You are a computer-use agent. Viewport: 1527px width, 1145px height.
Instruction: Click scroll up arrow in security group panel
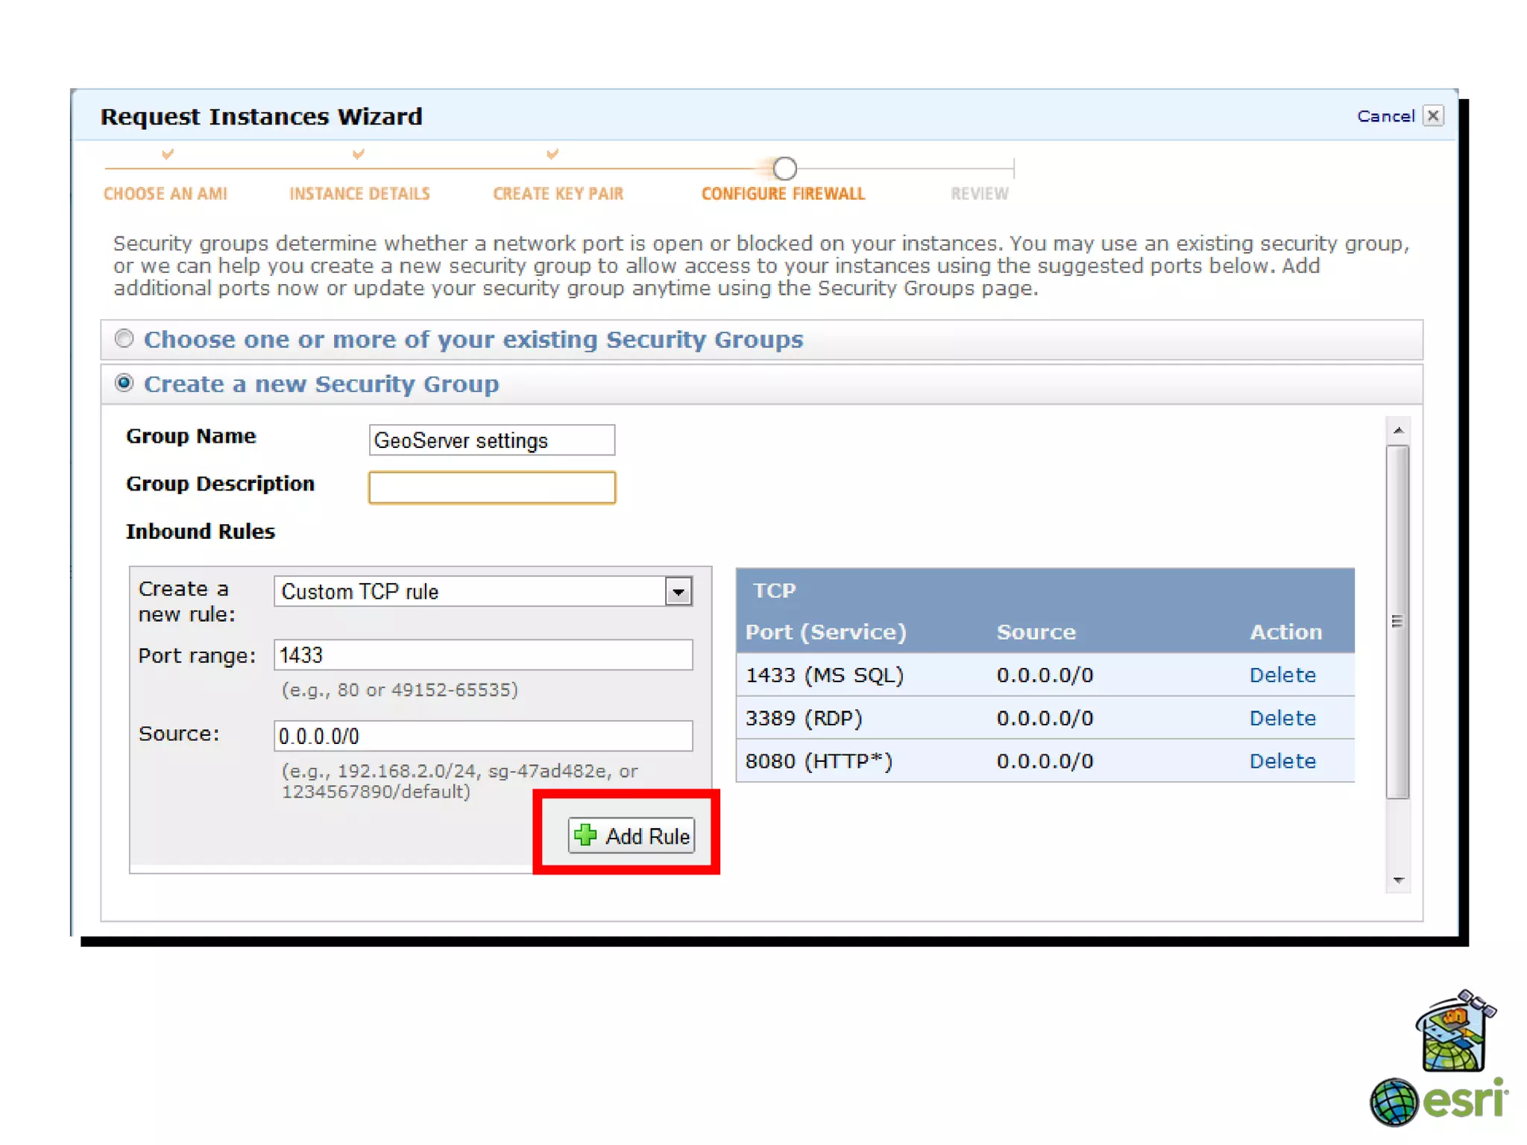pos(1398,431)
